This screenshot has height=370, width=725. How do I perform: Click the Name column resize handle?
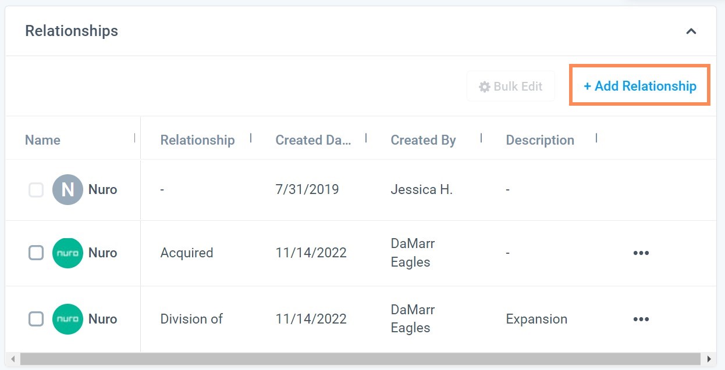coord(135,138)
